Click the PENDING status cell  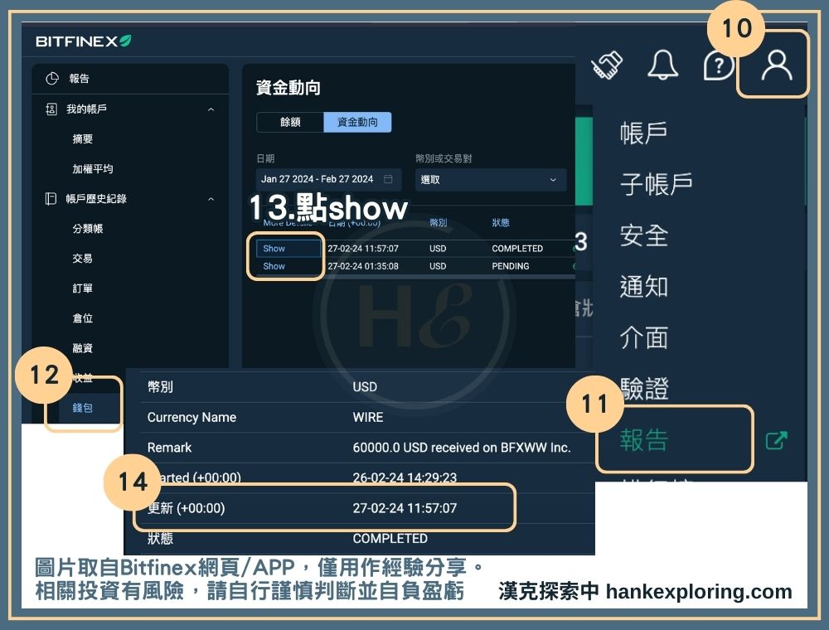[511, 266]
